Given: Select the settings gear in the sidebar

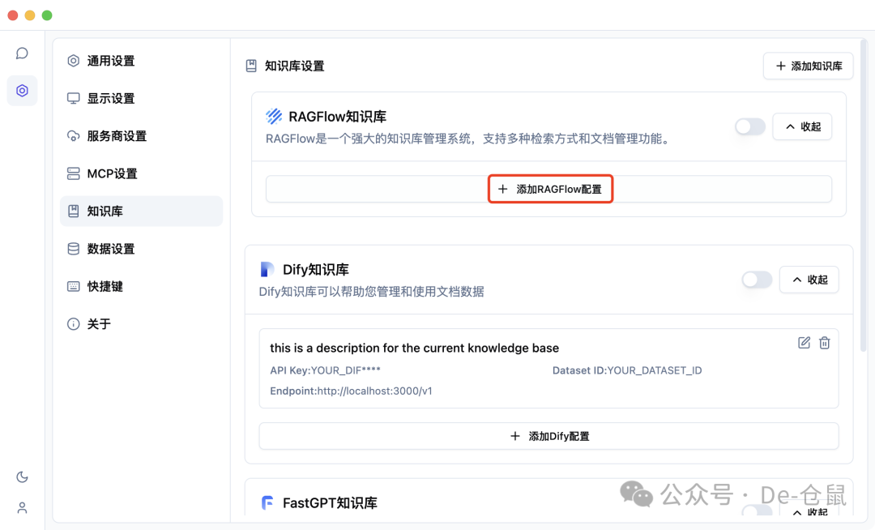Looking at the screenshot, I should (22, 90).
